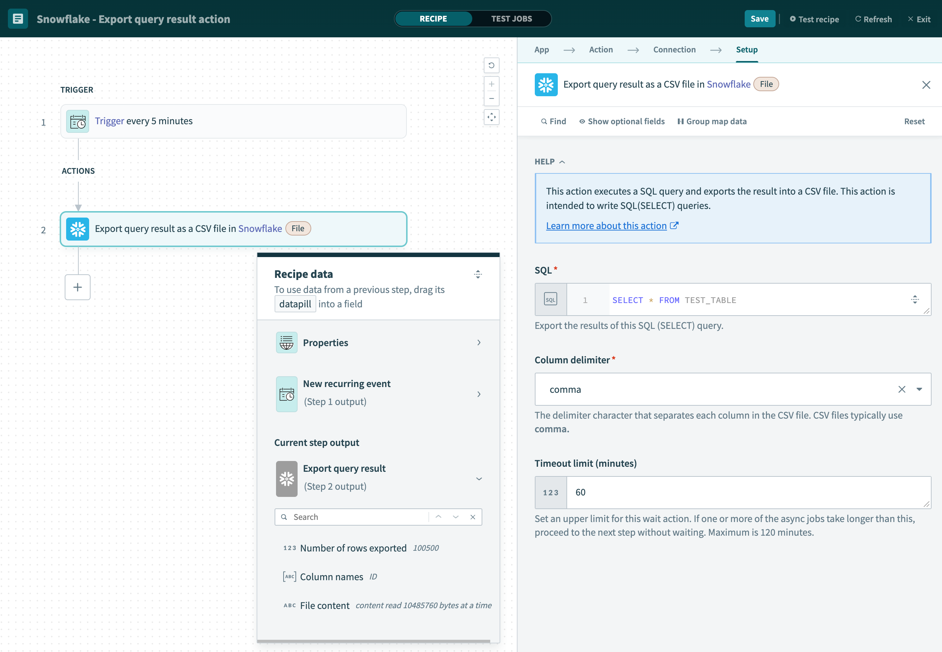
Task: Select the Snowflake app icon in the Setup header
Action: (x=546, y=85)
